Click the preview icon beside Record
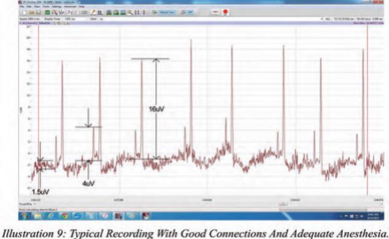Viewport: 389px width, 239px height. [215, 12]
